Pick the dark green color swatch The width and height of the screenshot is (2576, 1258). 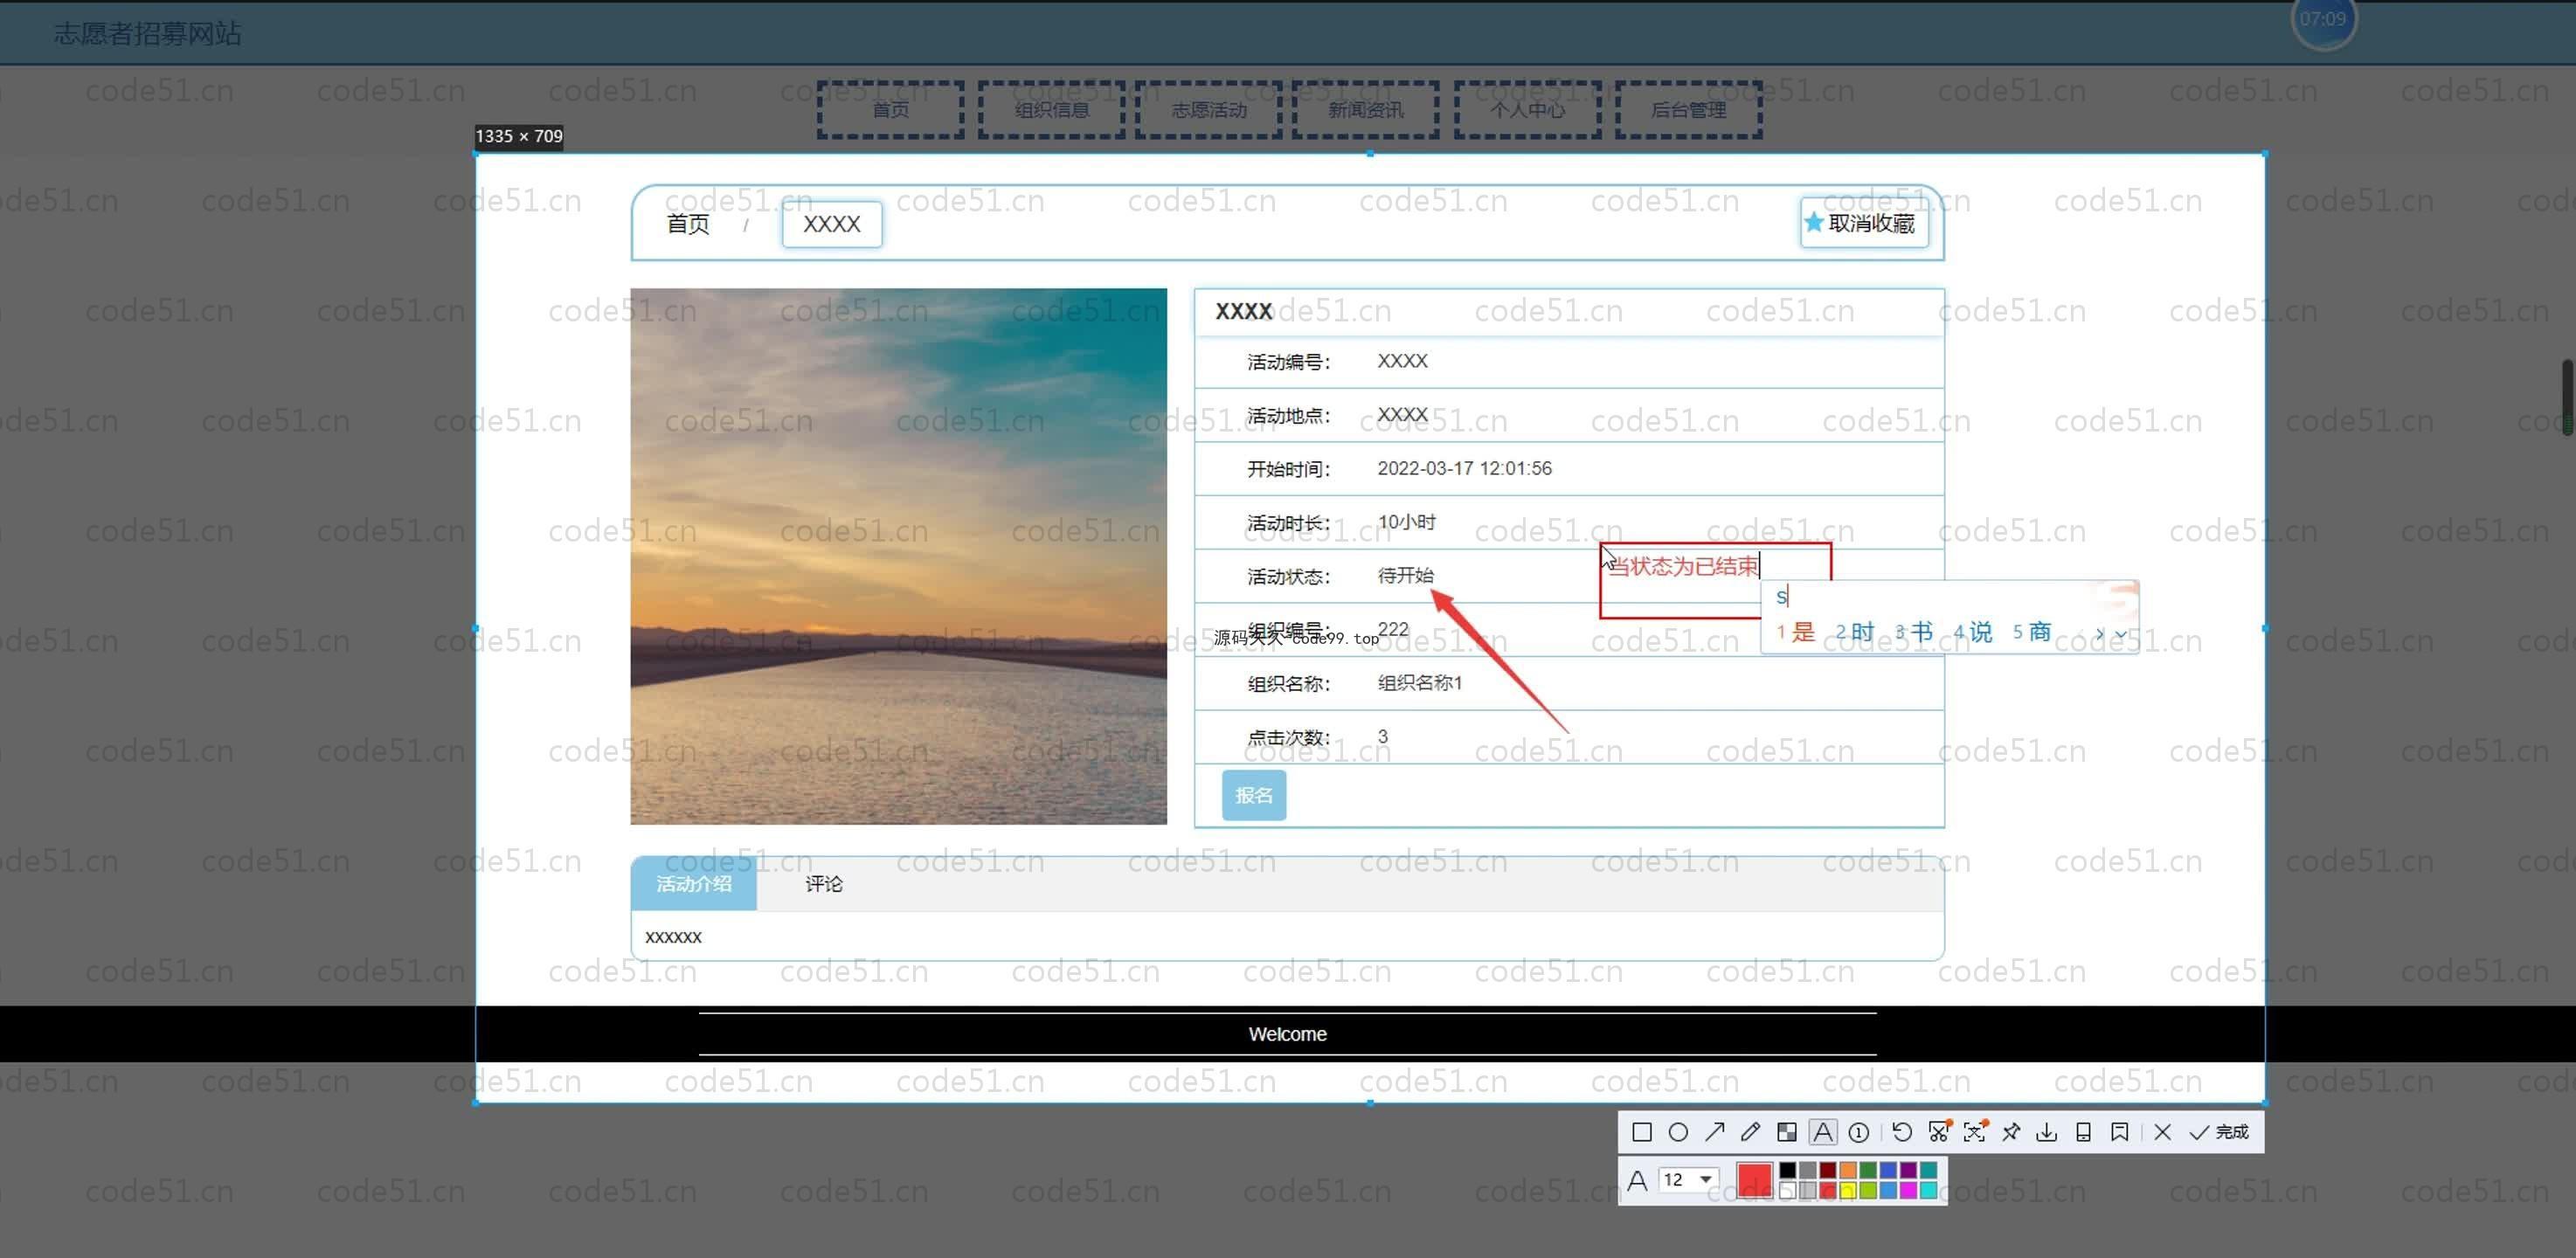pos(1868,1170)
